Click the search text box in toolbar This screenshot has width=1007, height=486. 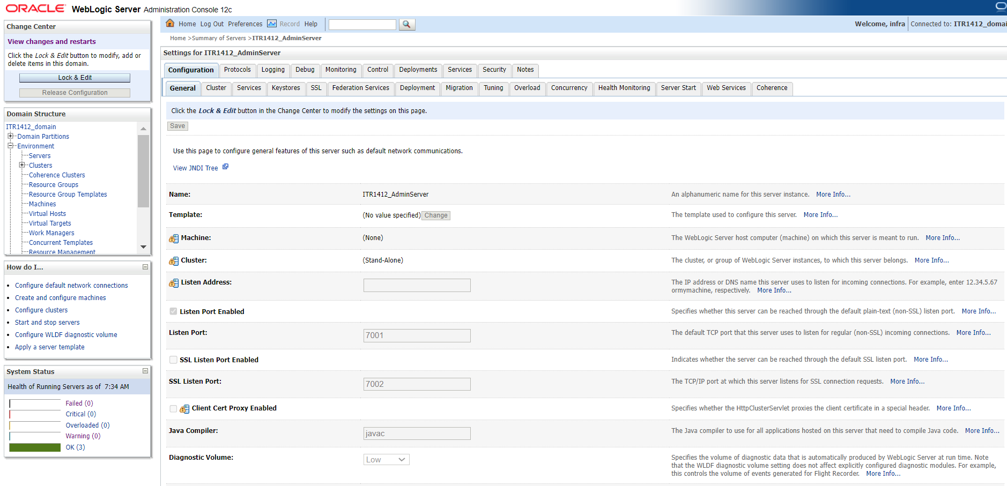[x=362, y=25]
